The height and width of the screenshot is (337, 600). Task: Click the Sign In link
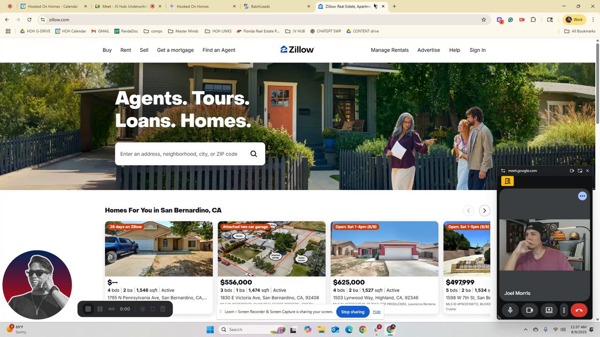coord(478,50)
